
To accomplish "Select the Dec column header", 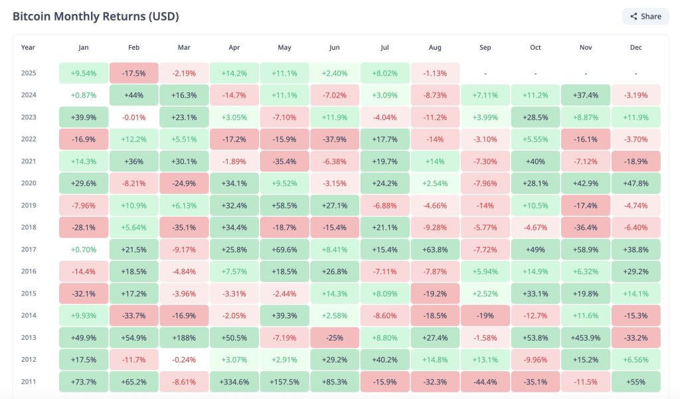I will click(x=636, y=48).
